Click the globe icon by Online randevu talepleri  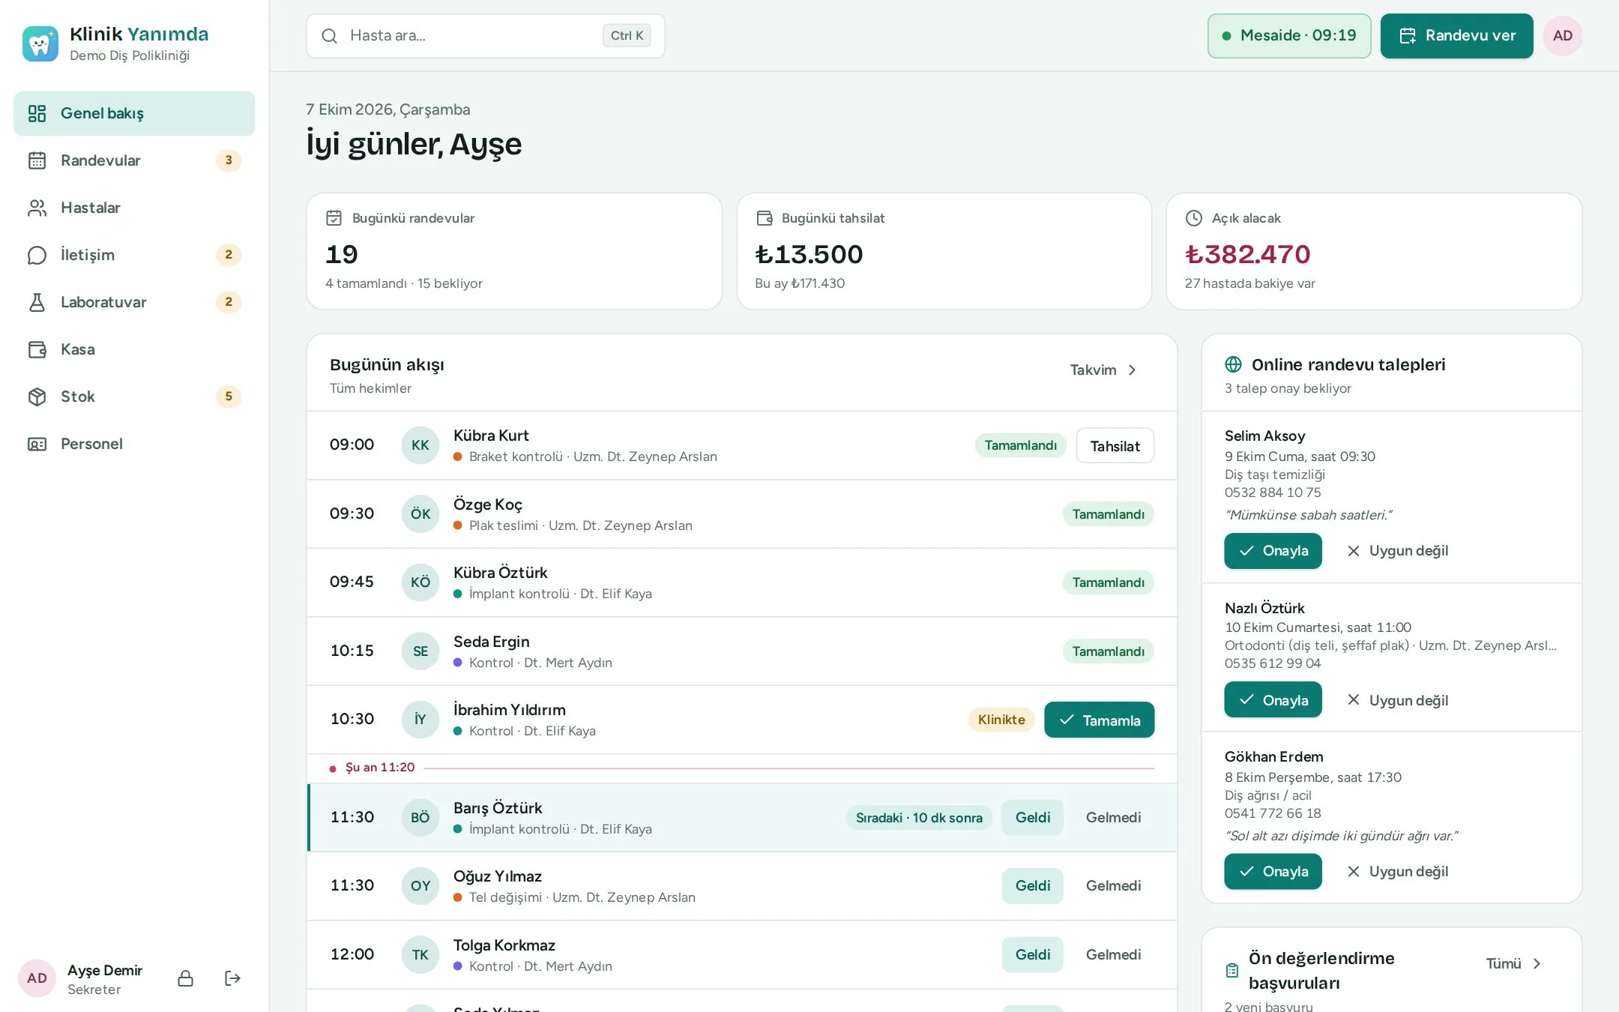tap(1233, 364)
